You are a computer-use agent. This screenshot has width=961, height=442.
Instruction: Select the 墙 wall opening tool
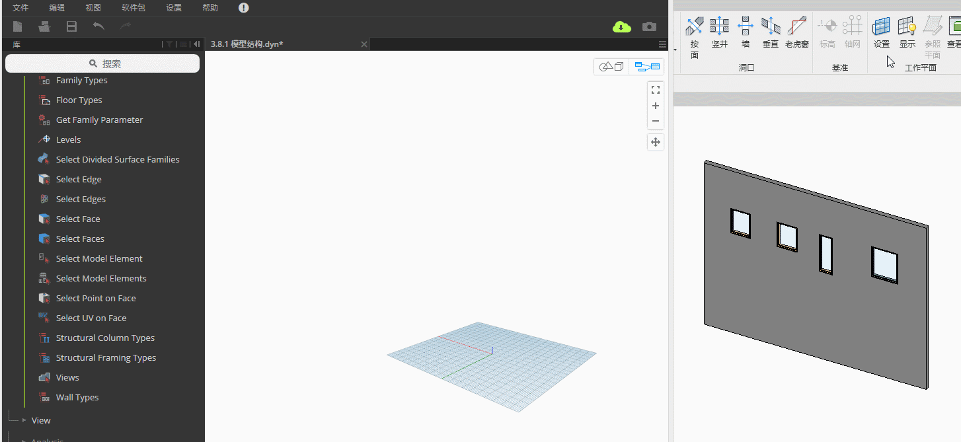click(x=746, y=33)
